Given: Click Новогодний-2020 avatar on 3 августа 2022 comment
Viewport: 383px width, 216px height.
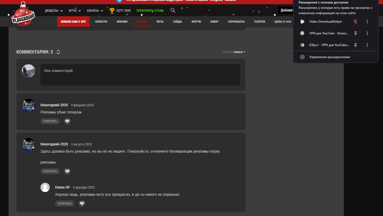Looking at the screenshot, I should (28, 145).
